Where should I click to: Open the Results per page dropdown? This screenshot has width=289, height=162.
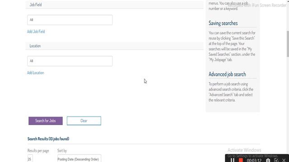[x=30, y=159]
